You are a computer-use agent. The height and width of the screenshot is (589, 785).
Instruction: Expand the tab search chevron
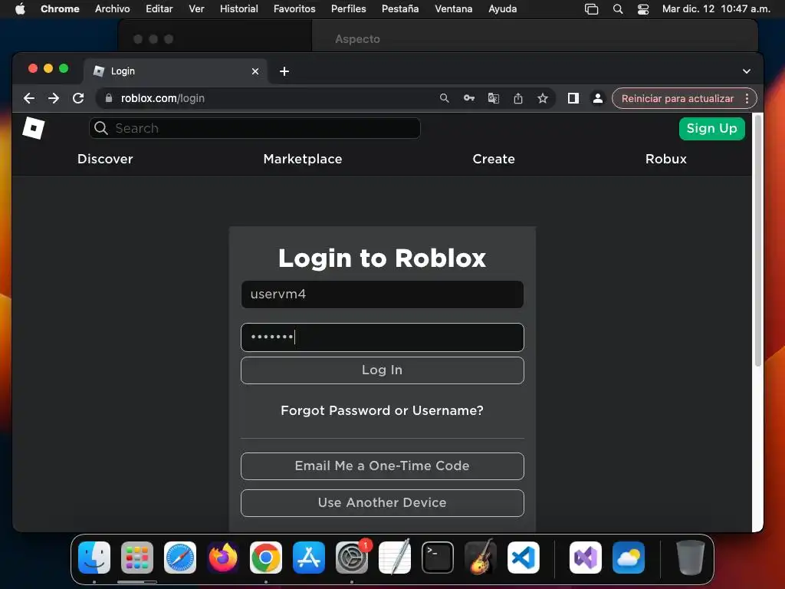click(x=747, y=71)
